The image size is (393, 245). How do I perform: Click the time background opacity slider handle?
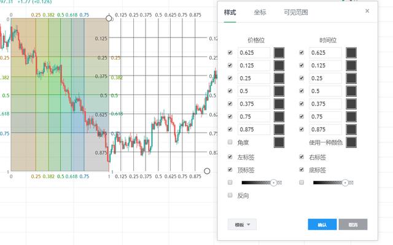pyautogui.click(x=345, y=182)
